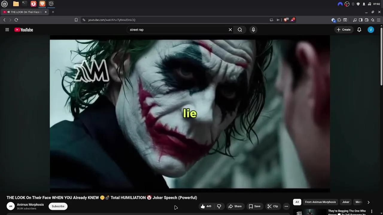Open a new browser tab
Viewport: 383px width, 215px height.
click(x=53, y=12)
